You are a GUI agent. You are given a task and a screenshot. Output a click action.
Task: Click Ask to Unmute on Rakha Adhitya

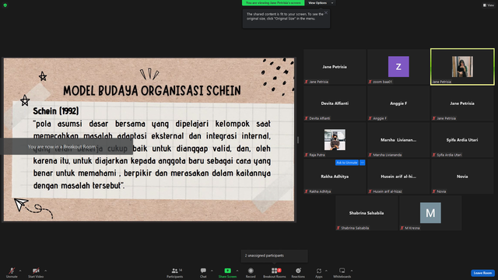coord(347,163)
